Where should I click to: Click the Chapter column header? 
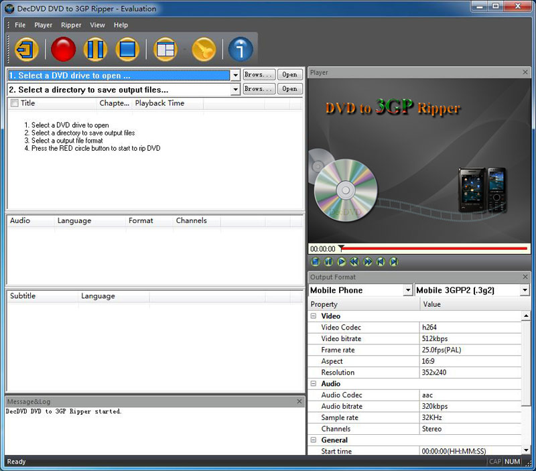pos(114,103)
